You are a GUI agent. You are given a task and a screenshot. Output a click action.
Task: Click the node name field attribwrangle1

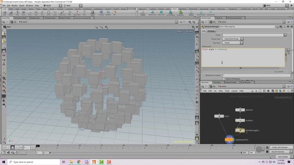tap(247, 27)
